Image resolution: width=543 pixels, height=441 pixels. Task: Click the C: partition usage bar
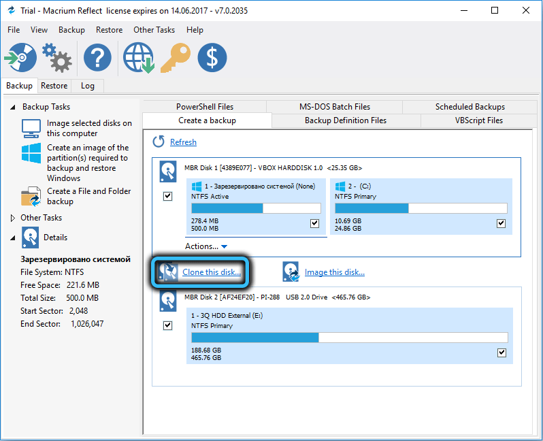click(x=421, y=208)
